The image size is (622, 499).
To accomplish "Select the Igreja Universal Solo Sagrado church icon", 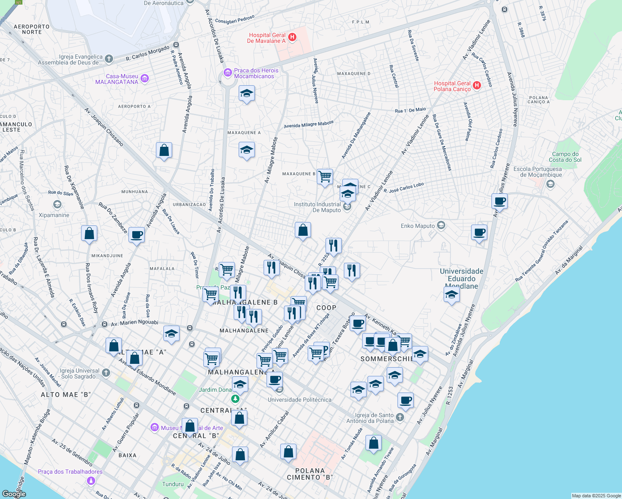I will [x=106, y=373].
